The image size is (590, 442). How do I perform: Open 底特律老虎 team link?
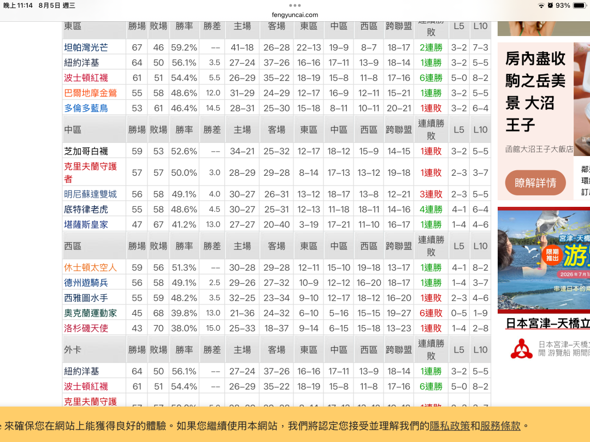coord(86,209)
